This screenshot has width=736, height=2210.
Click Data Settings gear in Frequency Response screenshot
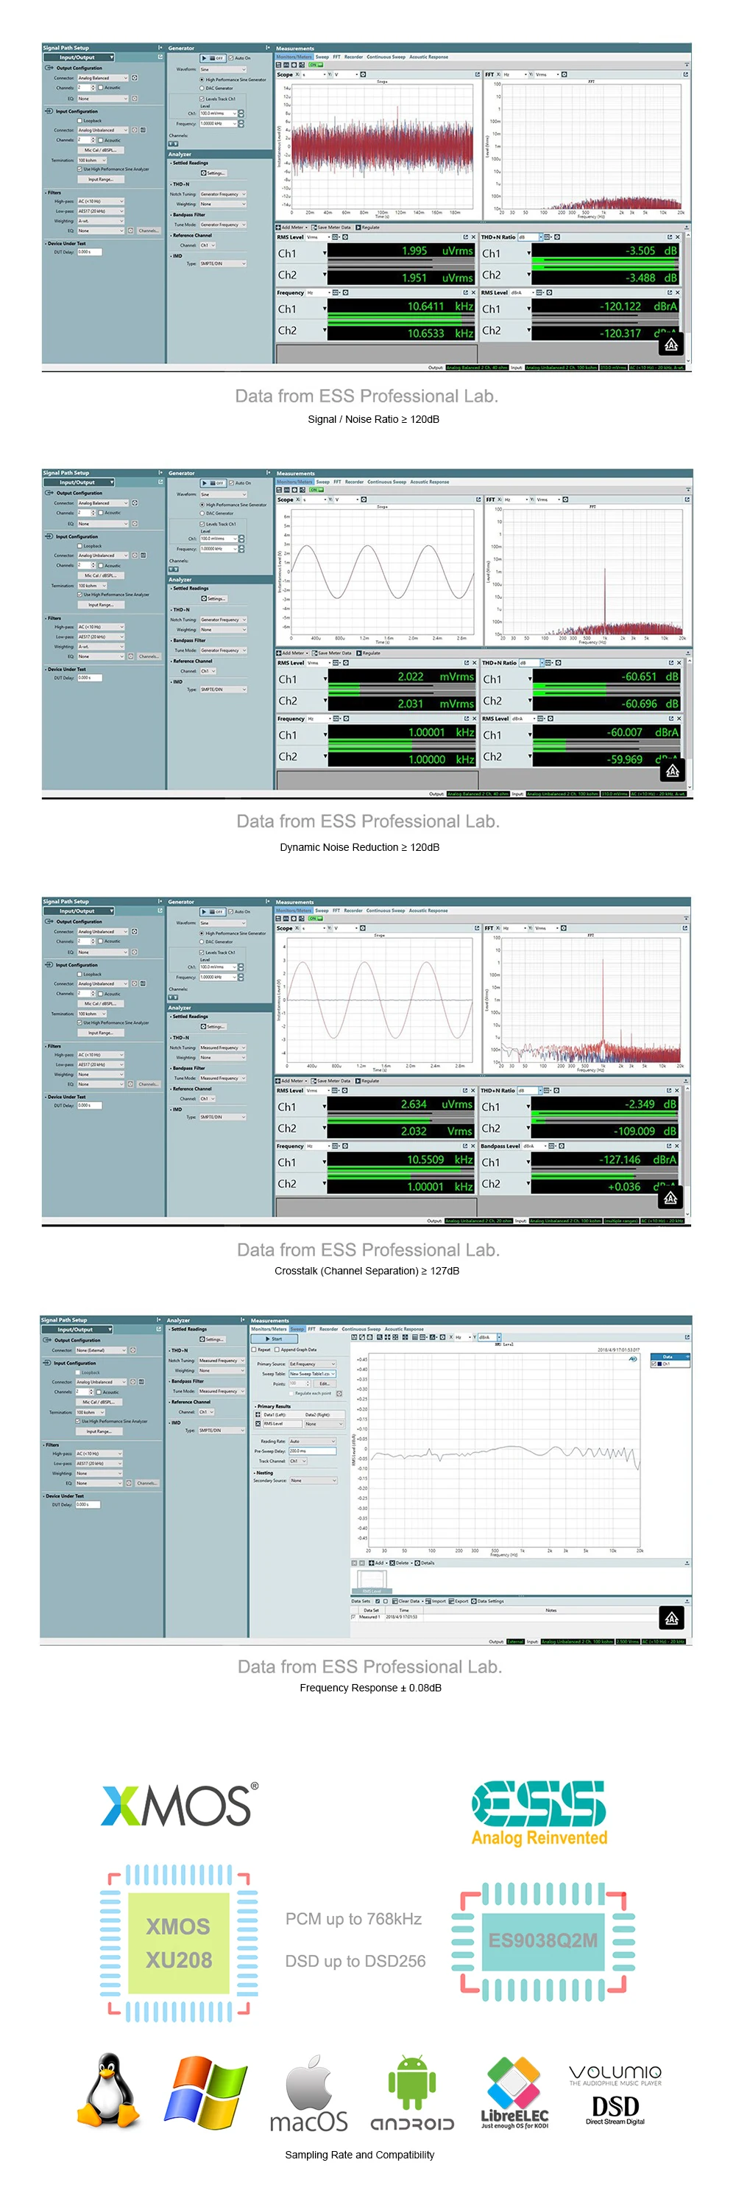pos(487,1601)
